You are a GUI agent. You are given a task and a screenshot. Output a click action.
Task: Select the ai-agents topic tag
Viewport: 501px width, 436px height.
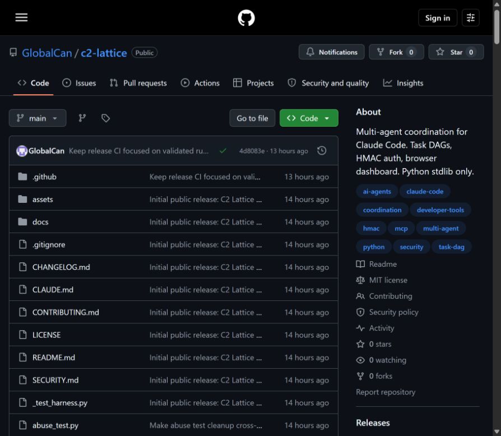377,191
